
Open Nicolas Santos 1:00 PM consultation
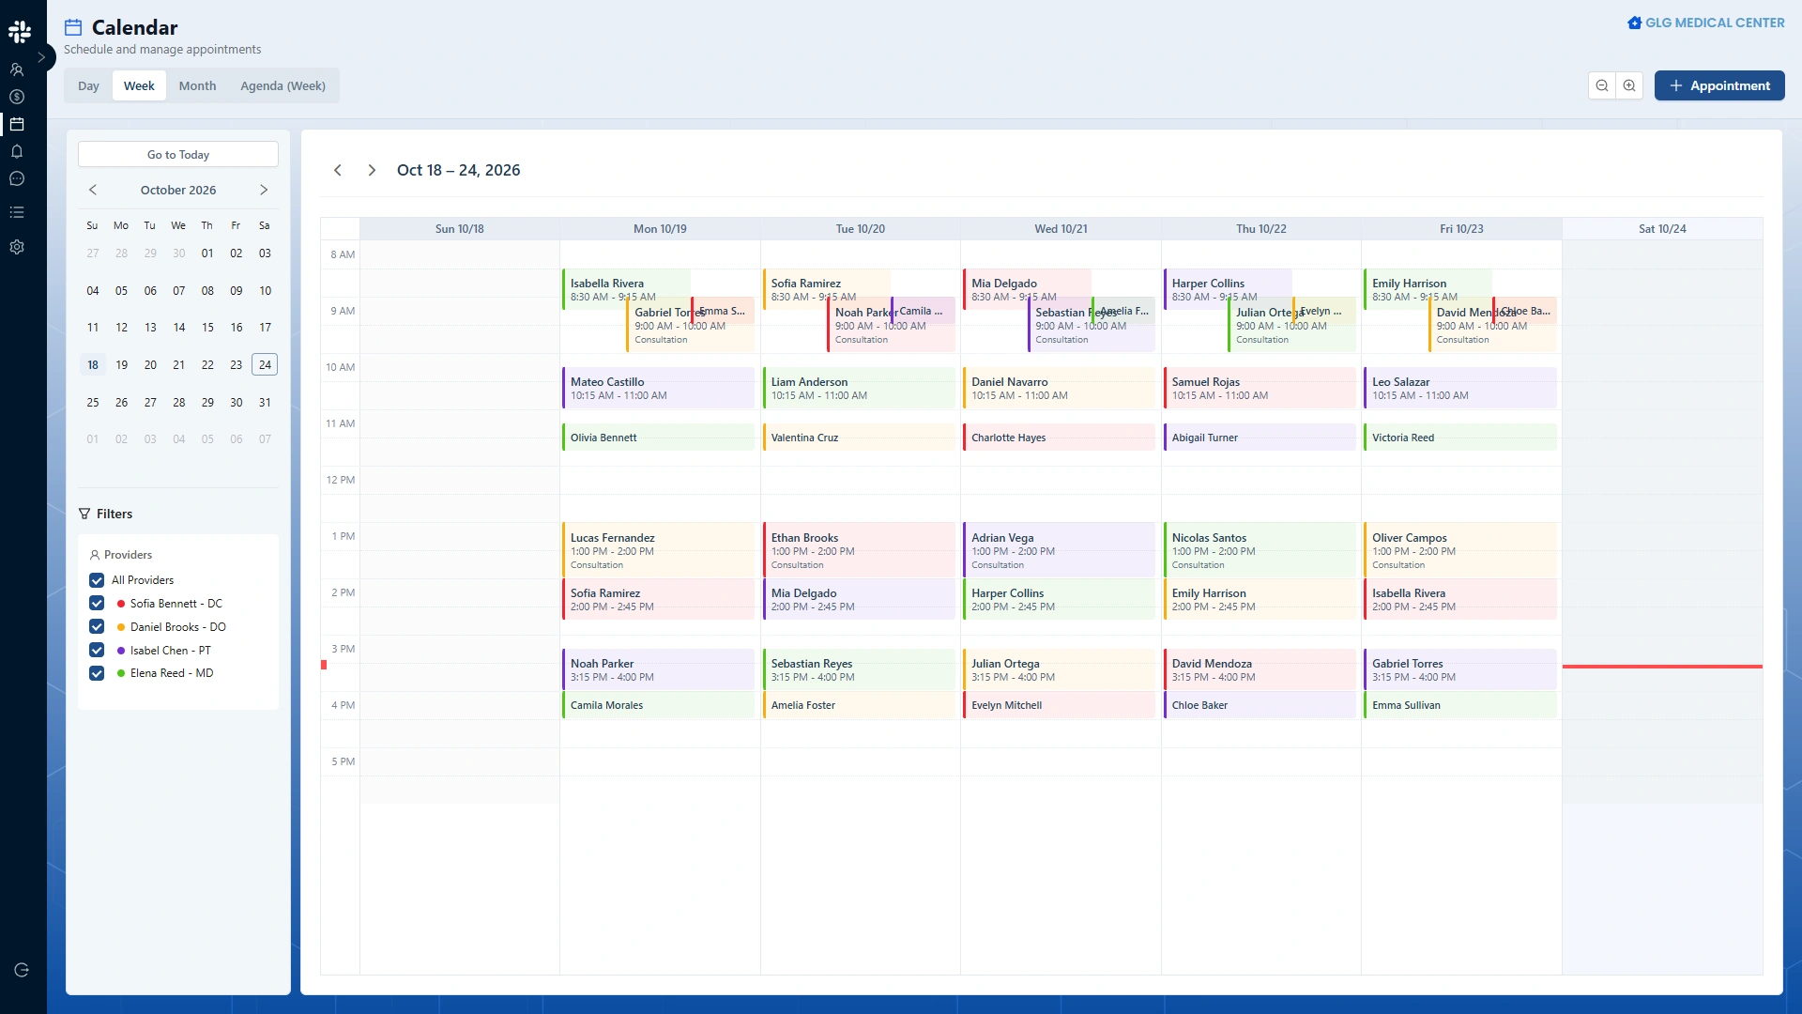tap(1260, 550)
